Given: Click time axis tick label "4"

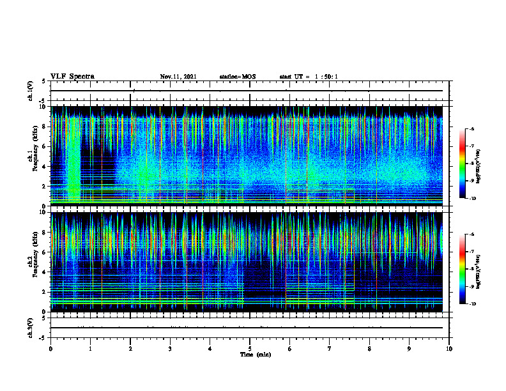Looking at the screenshot, I should click(x=210, y=349).
